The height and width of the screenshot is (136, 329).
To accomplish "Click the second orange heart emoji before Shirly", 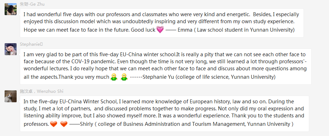I will point(64,124).
